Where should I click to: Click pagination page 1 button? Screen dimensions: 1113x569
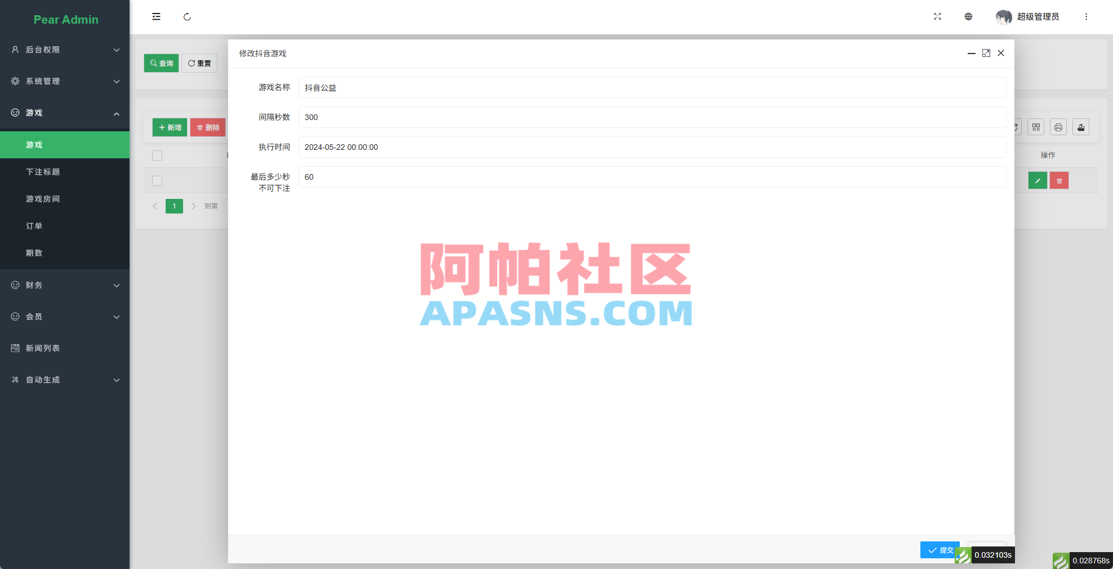coord(174,206)
